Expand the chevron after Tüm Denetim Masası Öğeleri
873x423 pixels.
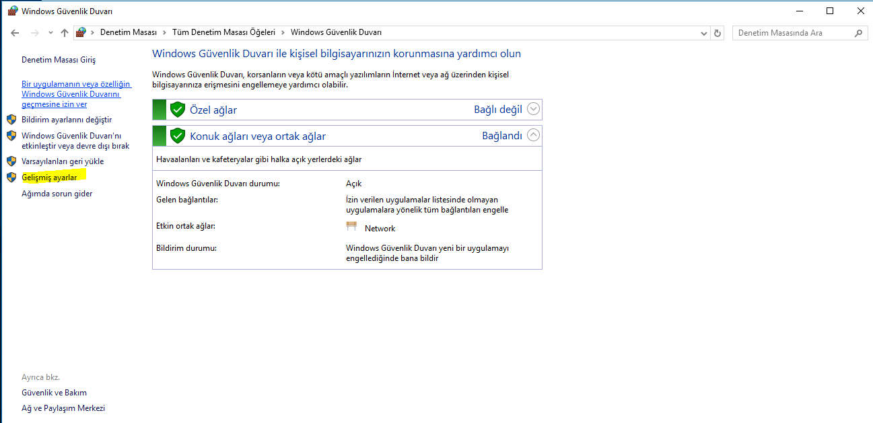tap(283, 32)
